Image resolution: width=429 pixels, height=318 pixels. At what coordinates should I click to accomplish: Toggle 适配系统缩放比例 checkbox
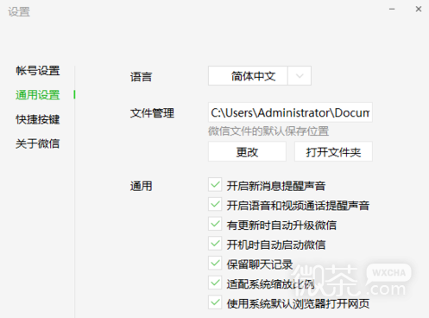tap(215, 283)
